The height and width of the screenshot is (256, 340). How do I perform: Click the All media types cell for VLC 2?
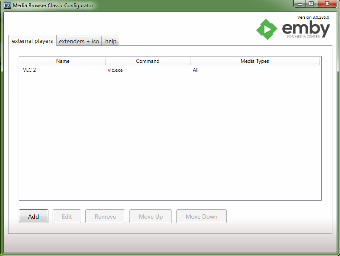196,70
